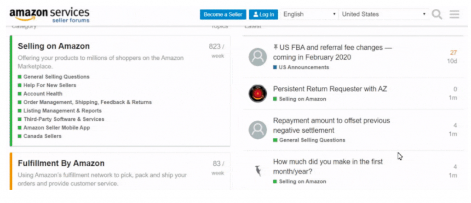Open Persistent Return Requester with AZ topic
Viewport: 471px width, 203px height.
(x=330, y=89)
